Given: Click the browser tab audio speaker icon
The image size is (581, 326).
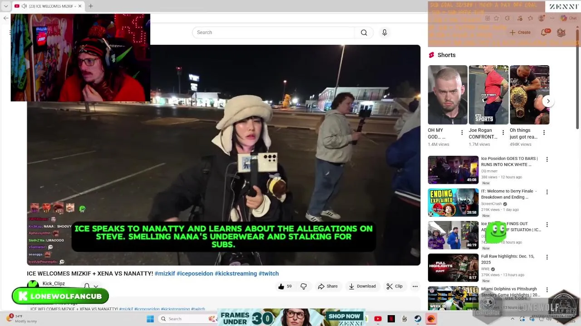Looking at the screenshot, I should [x=24, y=6].
